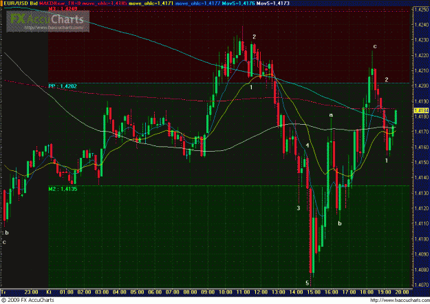Screen dimensions: 430x304
Task: Click the 08:00 time axis label
Action: pyautogui.click(x=191, y=292)
